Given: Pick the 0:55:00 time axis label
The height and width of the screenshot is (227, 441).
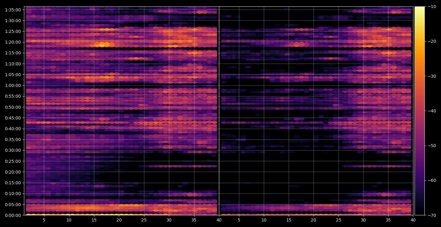Looking at the screenshot, I should pyautogui.click(x=13, y=96).
